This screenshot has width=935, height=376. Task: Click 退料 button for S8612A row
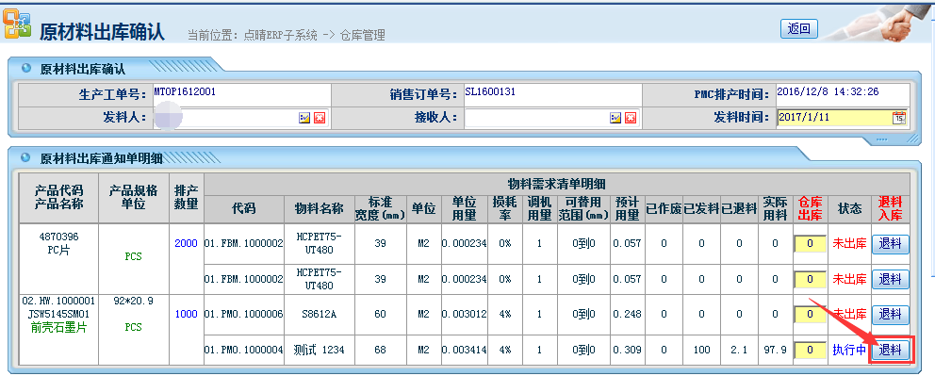pyautogui.click(x=891, y=314)
